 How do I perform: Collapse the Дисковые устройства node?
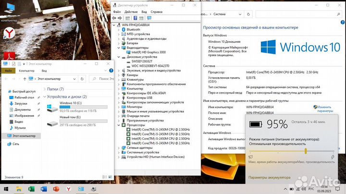(119, 57)
